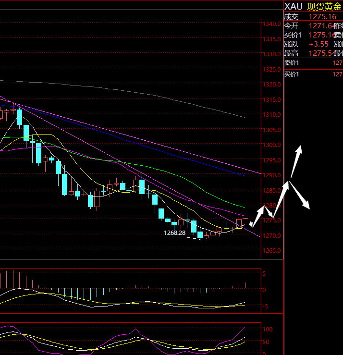343x355 pixels.
Task: Click the 1295.0 price axis label
Action: (x=271, y=160)
